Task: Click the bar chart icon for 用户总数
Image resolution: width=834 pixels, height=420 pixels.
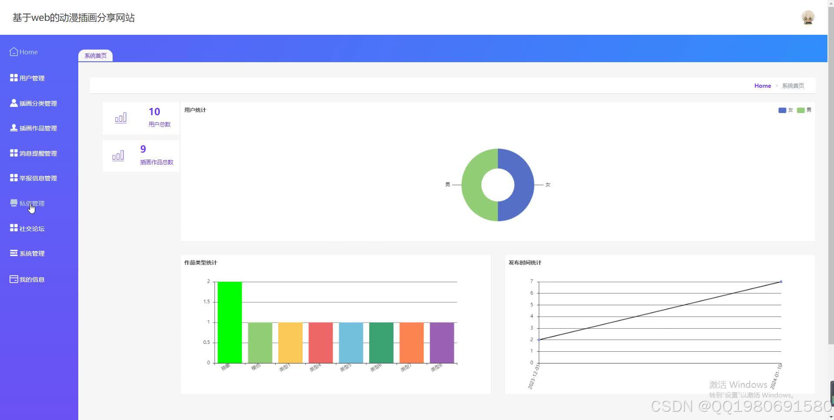Action: point(121,118)
